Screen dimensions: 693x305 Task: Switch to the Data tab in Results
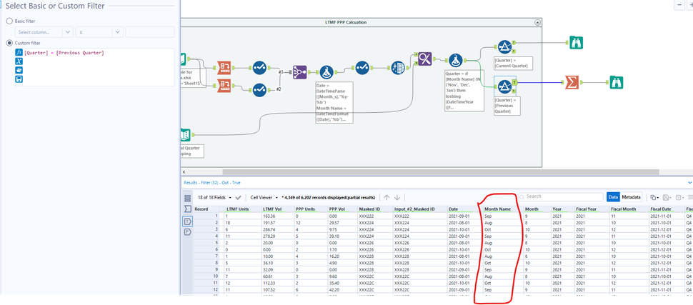coord(613,197)
